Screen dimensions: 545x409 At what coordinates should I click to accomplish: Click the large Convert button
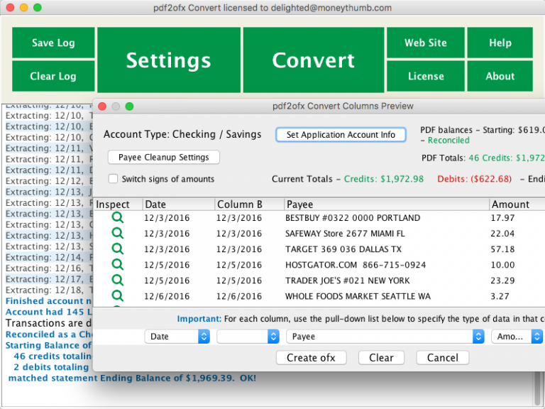pos(314,60)
